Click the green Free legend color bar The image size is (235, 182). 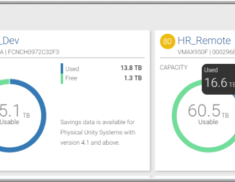click(62, 79)
